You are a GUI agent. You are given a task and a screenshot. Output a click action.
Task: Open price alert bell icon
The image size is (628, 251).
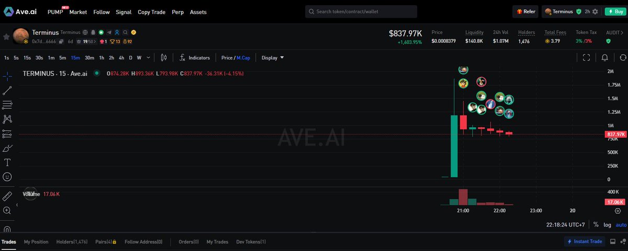point(605,58)
